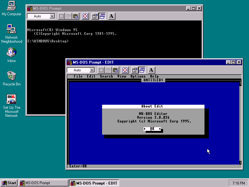This screenshot has width=249, height=187.
Task: Toggle Background icon in back MS-DOS Prompt toolbar
Action: click(x=102, y=16)
